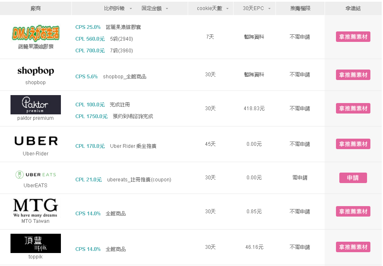Open the MTG Taiwan text link
This screenshot has height=266, width=383.
pos(36,221)
